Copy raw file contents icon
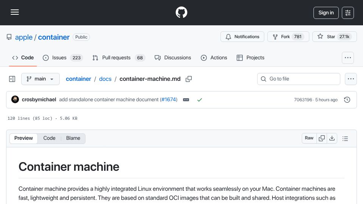This screenshot has height=204, width=363. [321, 138]
